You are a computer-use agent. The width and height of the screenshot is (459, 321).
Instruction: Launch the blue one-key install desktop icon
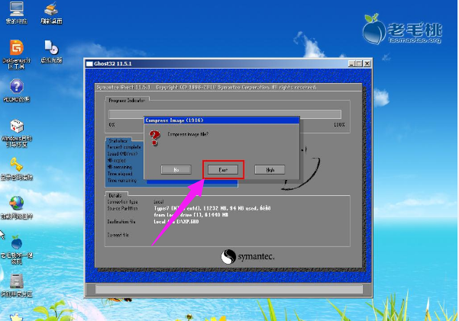coord(15,242)
